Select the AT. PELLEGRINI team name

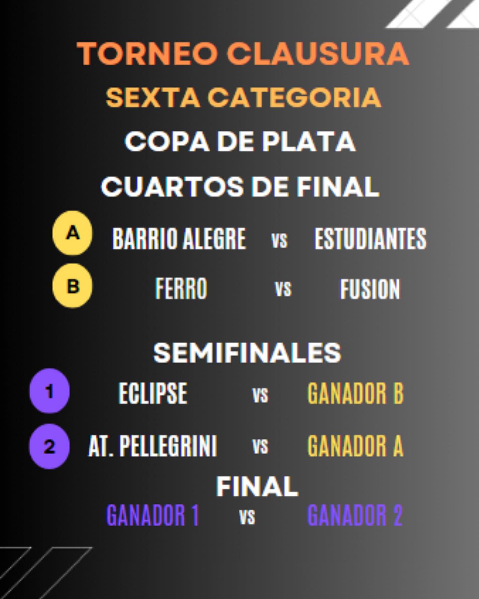tap(153, 446)
